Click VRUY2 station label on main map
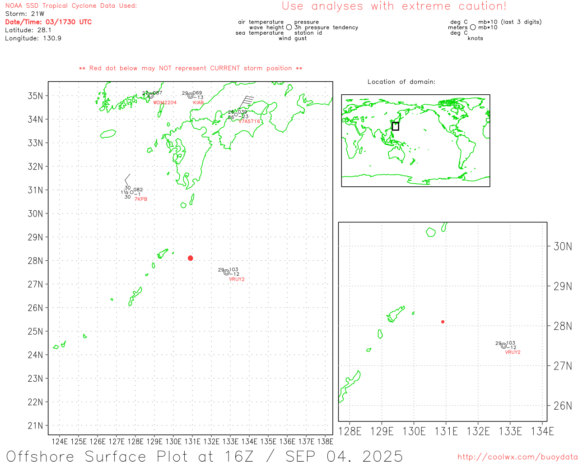This screenshot has height=462, width=578. tap(237, 279)
